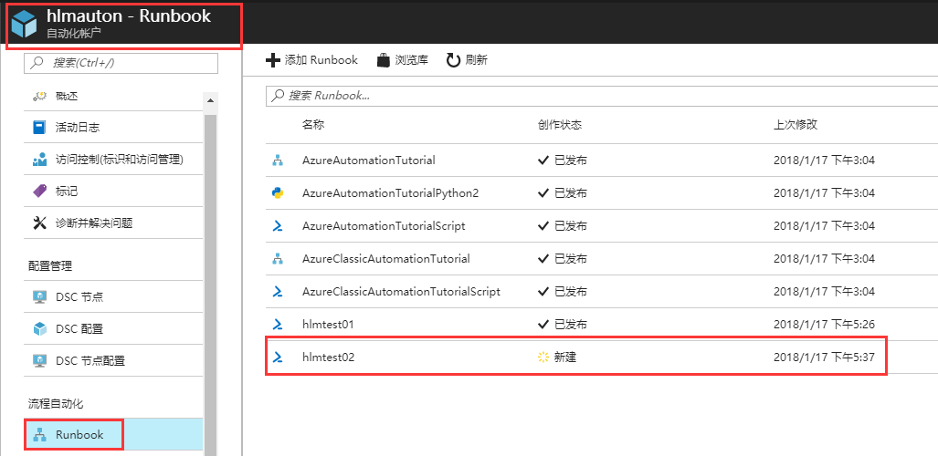Select the Runbook item under 流程自动化
Viewport: 938px width, 456px height.
pos(113,435)
